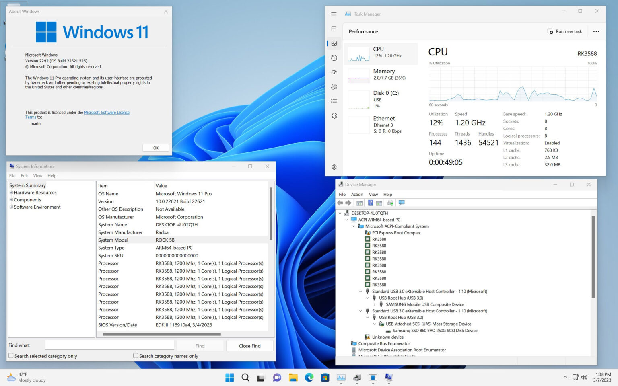This screenshot has width=618, height=386.
Task: Select the Memory panel in Task Manager
Action: click(x=381, y=75)
